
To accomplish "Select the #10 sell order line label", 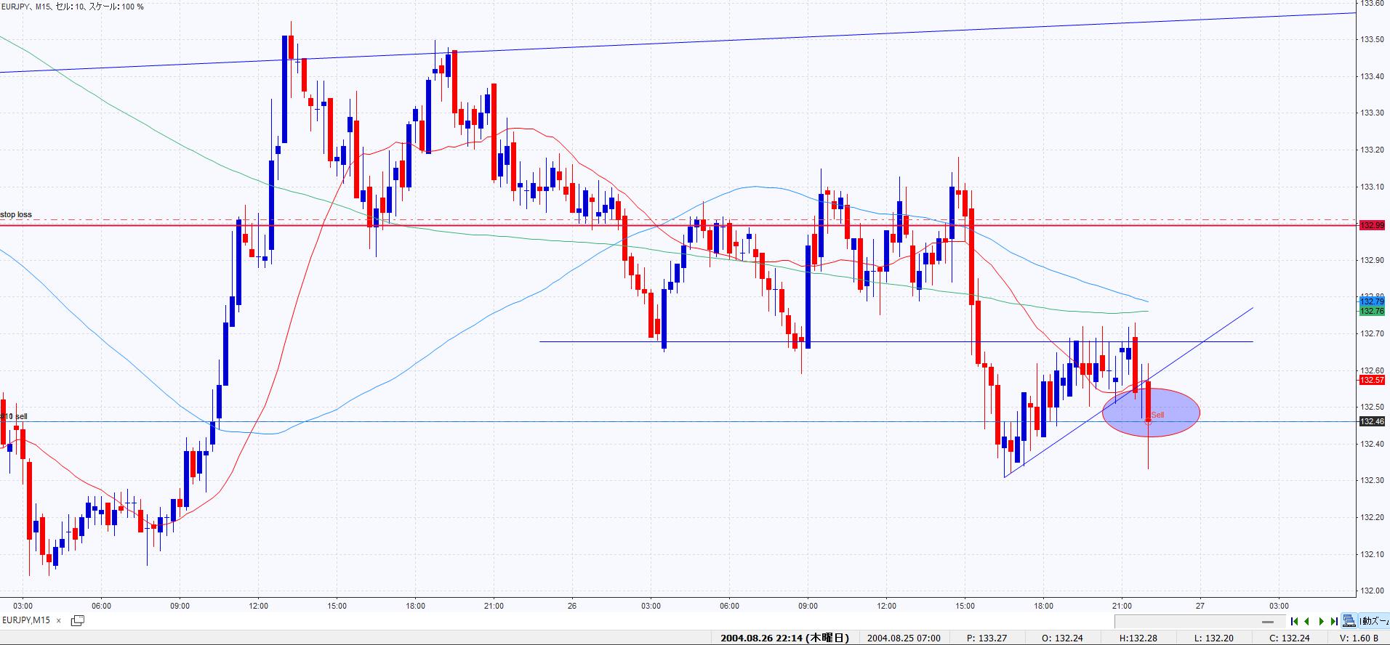I will [x=15, y=416].
